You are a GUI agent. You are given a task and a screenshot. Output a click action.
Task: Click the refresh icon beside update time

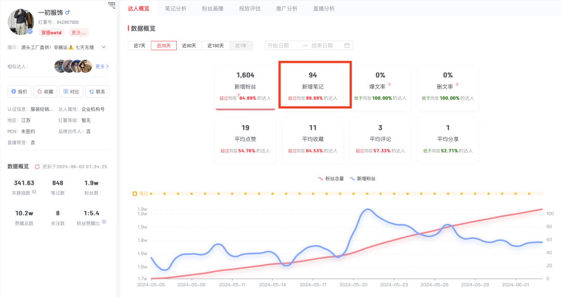point(37,167)
